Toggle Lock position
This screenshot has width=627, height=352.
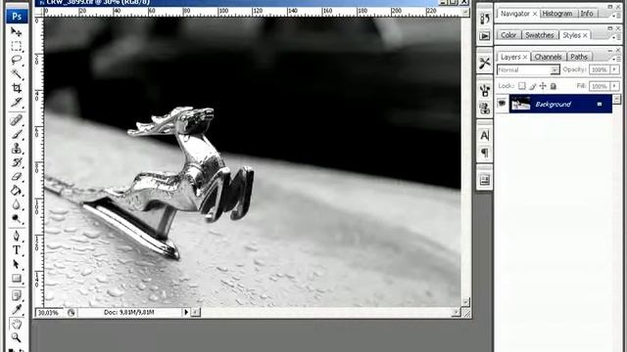pos(543,86)
